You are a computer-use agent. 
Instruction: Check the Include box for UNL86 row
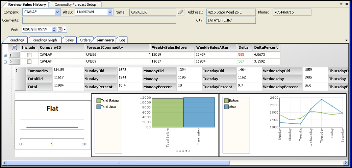[29, 55]
